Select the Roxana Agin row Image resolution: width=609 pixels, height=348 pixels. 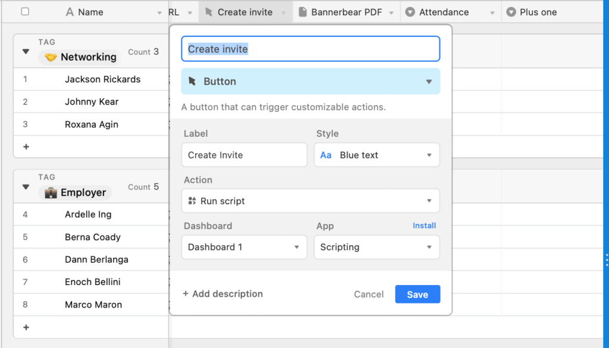click(91, 124)
